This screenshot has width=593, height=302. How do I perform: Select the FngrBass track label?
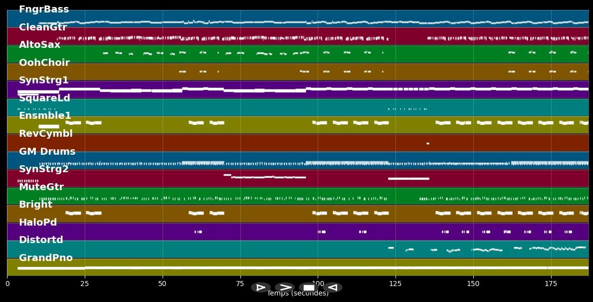click(x=44, y=9)
